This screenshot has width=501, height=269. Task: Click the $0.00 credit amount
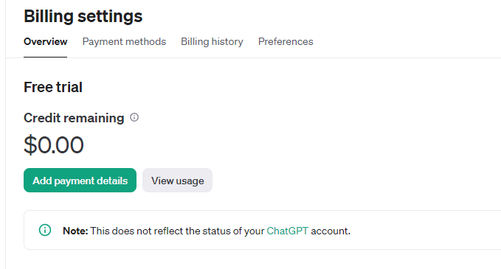coord(54,145)
